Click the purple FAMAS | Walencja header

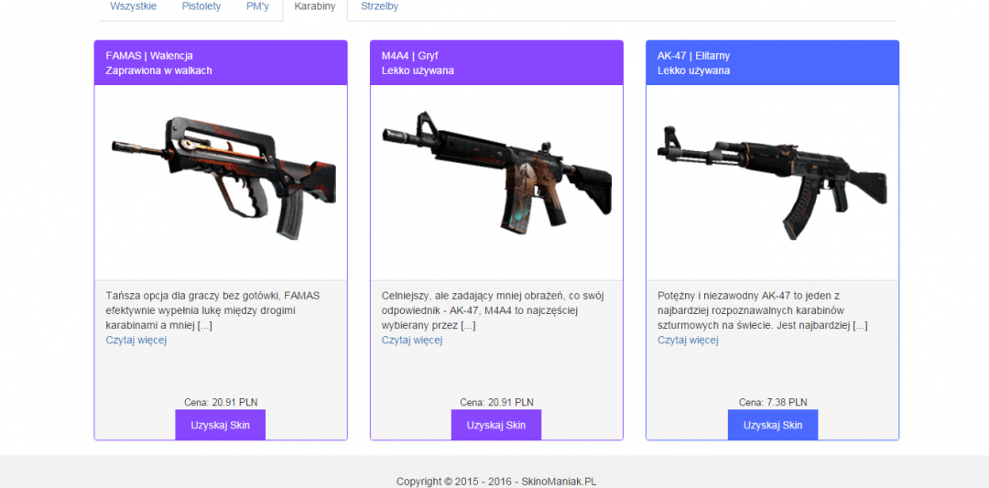[x=221, y=63]
